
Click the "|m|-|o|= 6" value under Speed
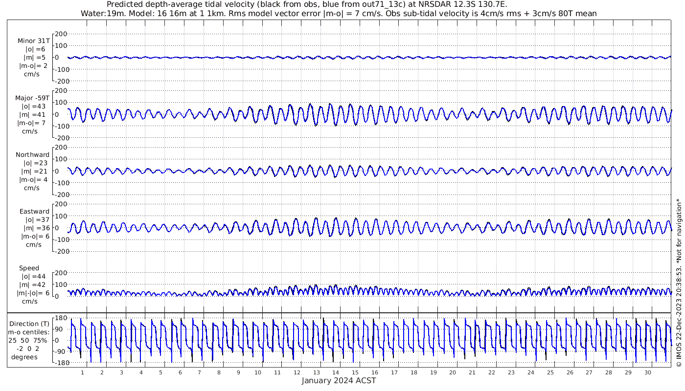33,293
